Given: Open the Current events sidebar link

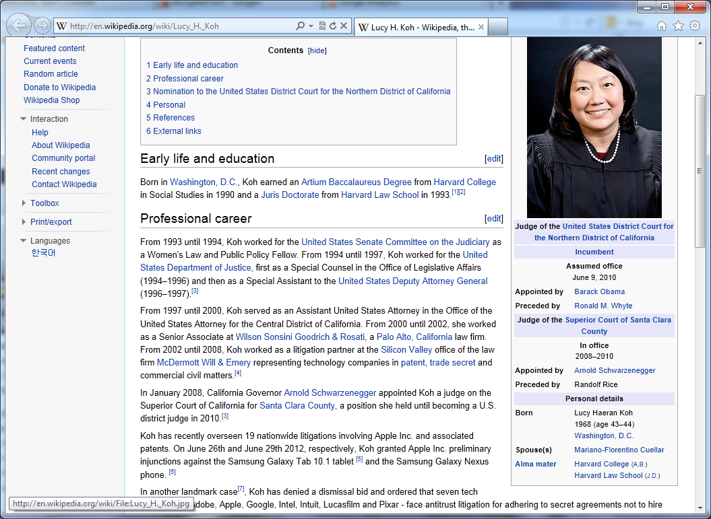Looking at the screenshot, I should [x=50, y=61].
